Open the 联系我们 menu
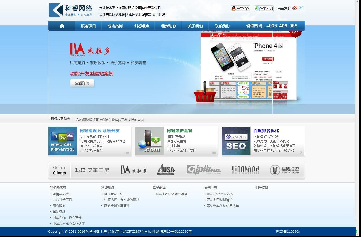361x237 pixels. point(222,26)
